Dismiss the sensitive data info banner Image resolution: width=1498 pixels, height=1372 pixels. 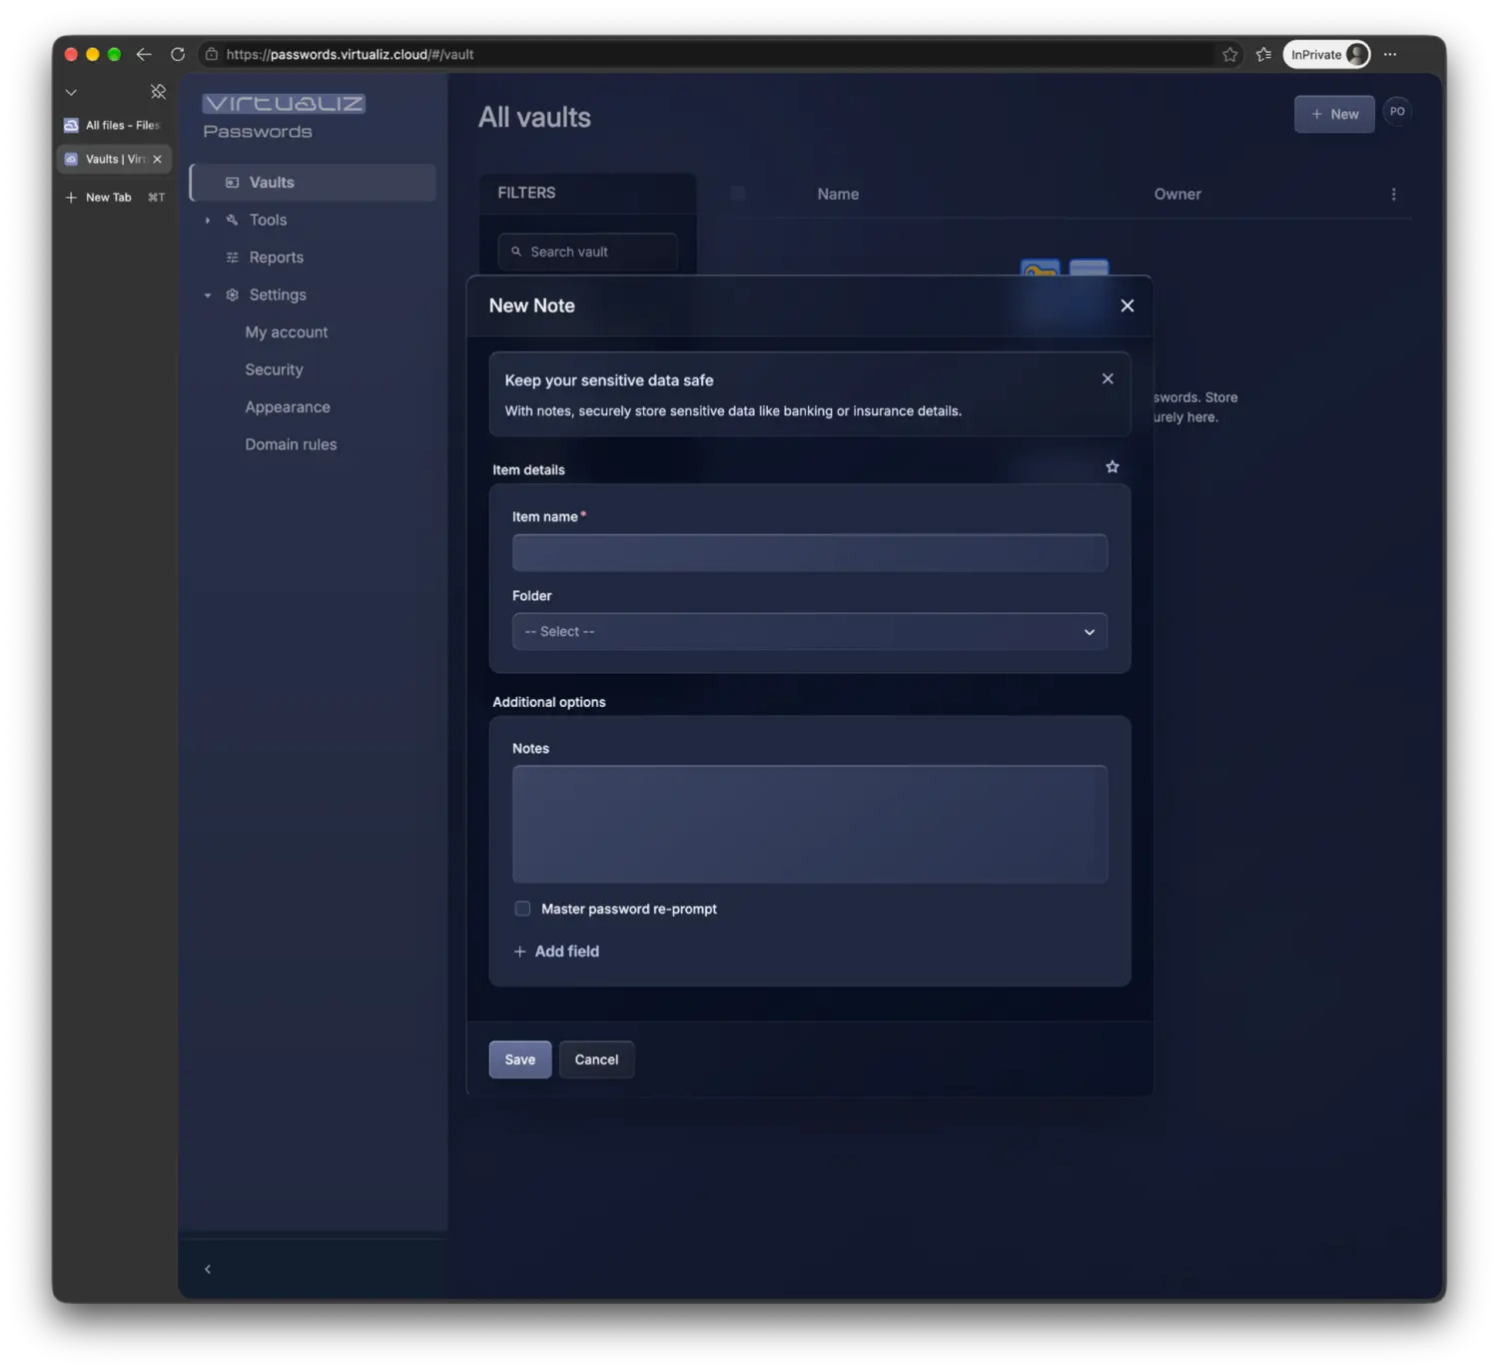[1108, 378]
